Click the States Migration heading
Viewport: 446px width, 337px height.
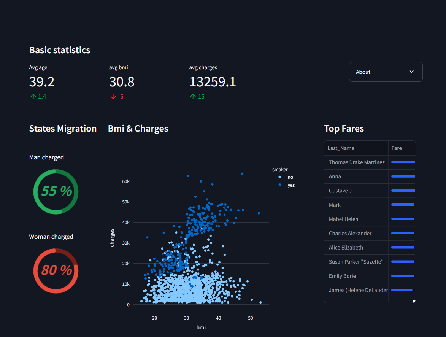click(x=63, y=128)
